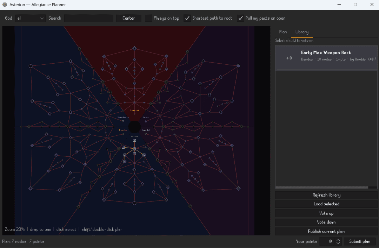The image size is (379, 248).
Task: Click the Guthix label in the graph
Action: coord(134,136)
